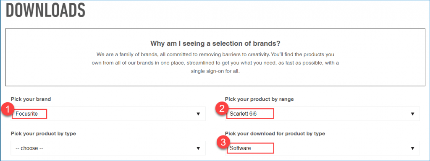Open the Pick your brand dropdown
The width and height of the screenshot is (430, 161).
coord(108,114)
